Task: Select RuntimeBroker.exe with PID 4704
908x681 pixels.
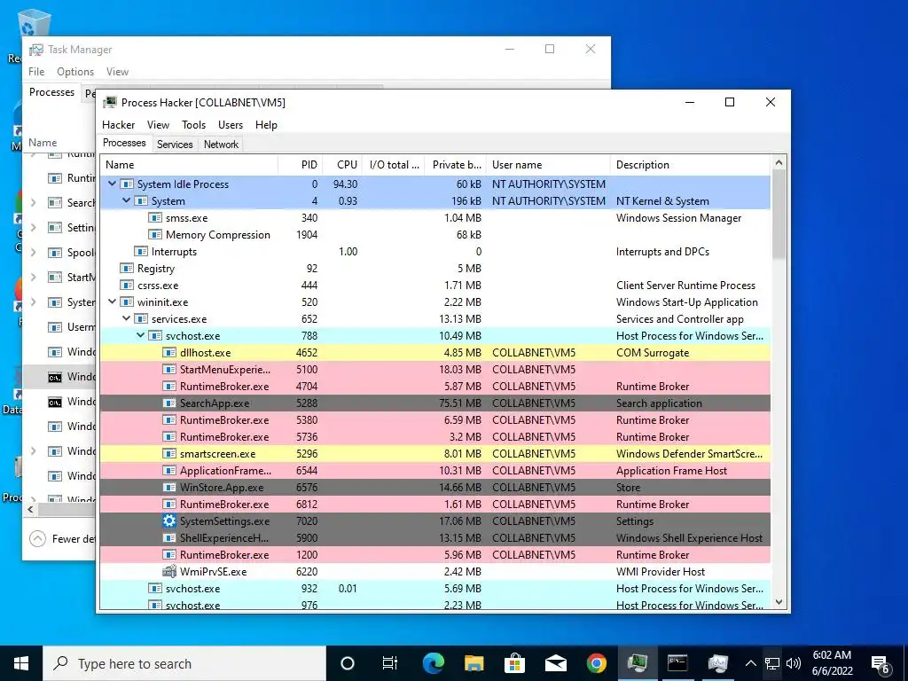Action: pyautogui.click(x=434, y=387)
